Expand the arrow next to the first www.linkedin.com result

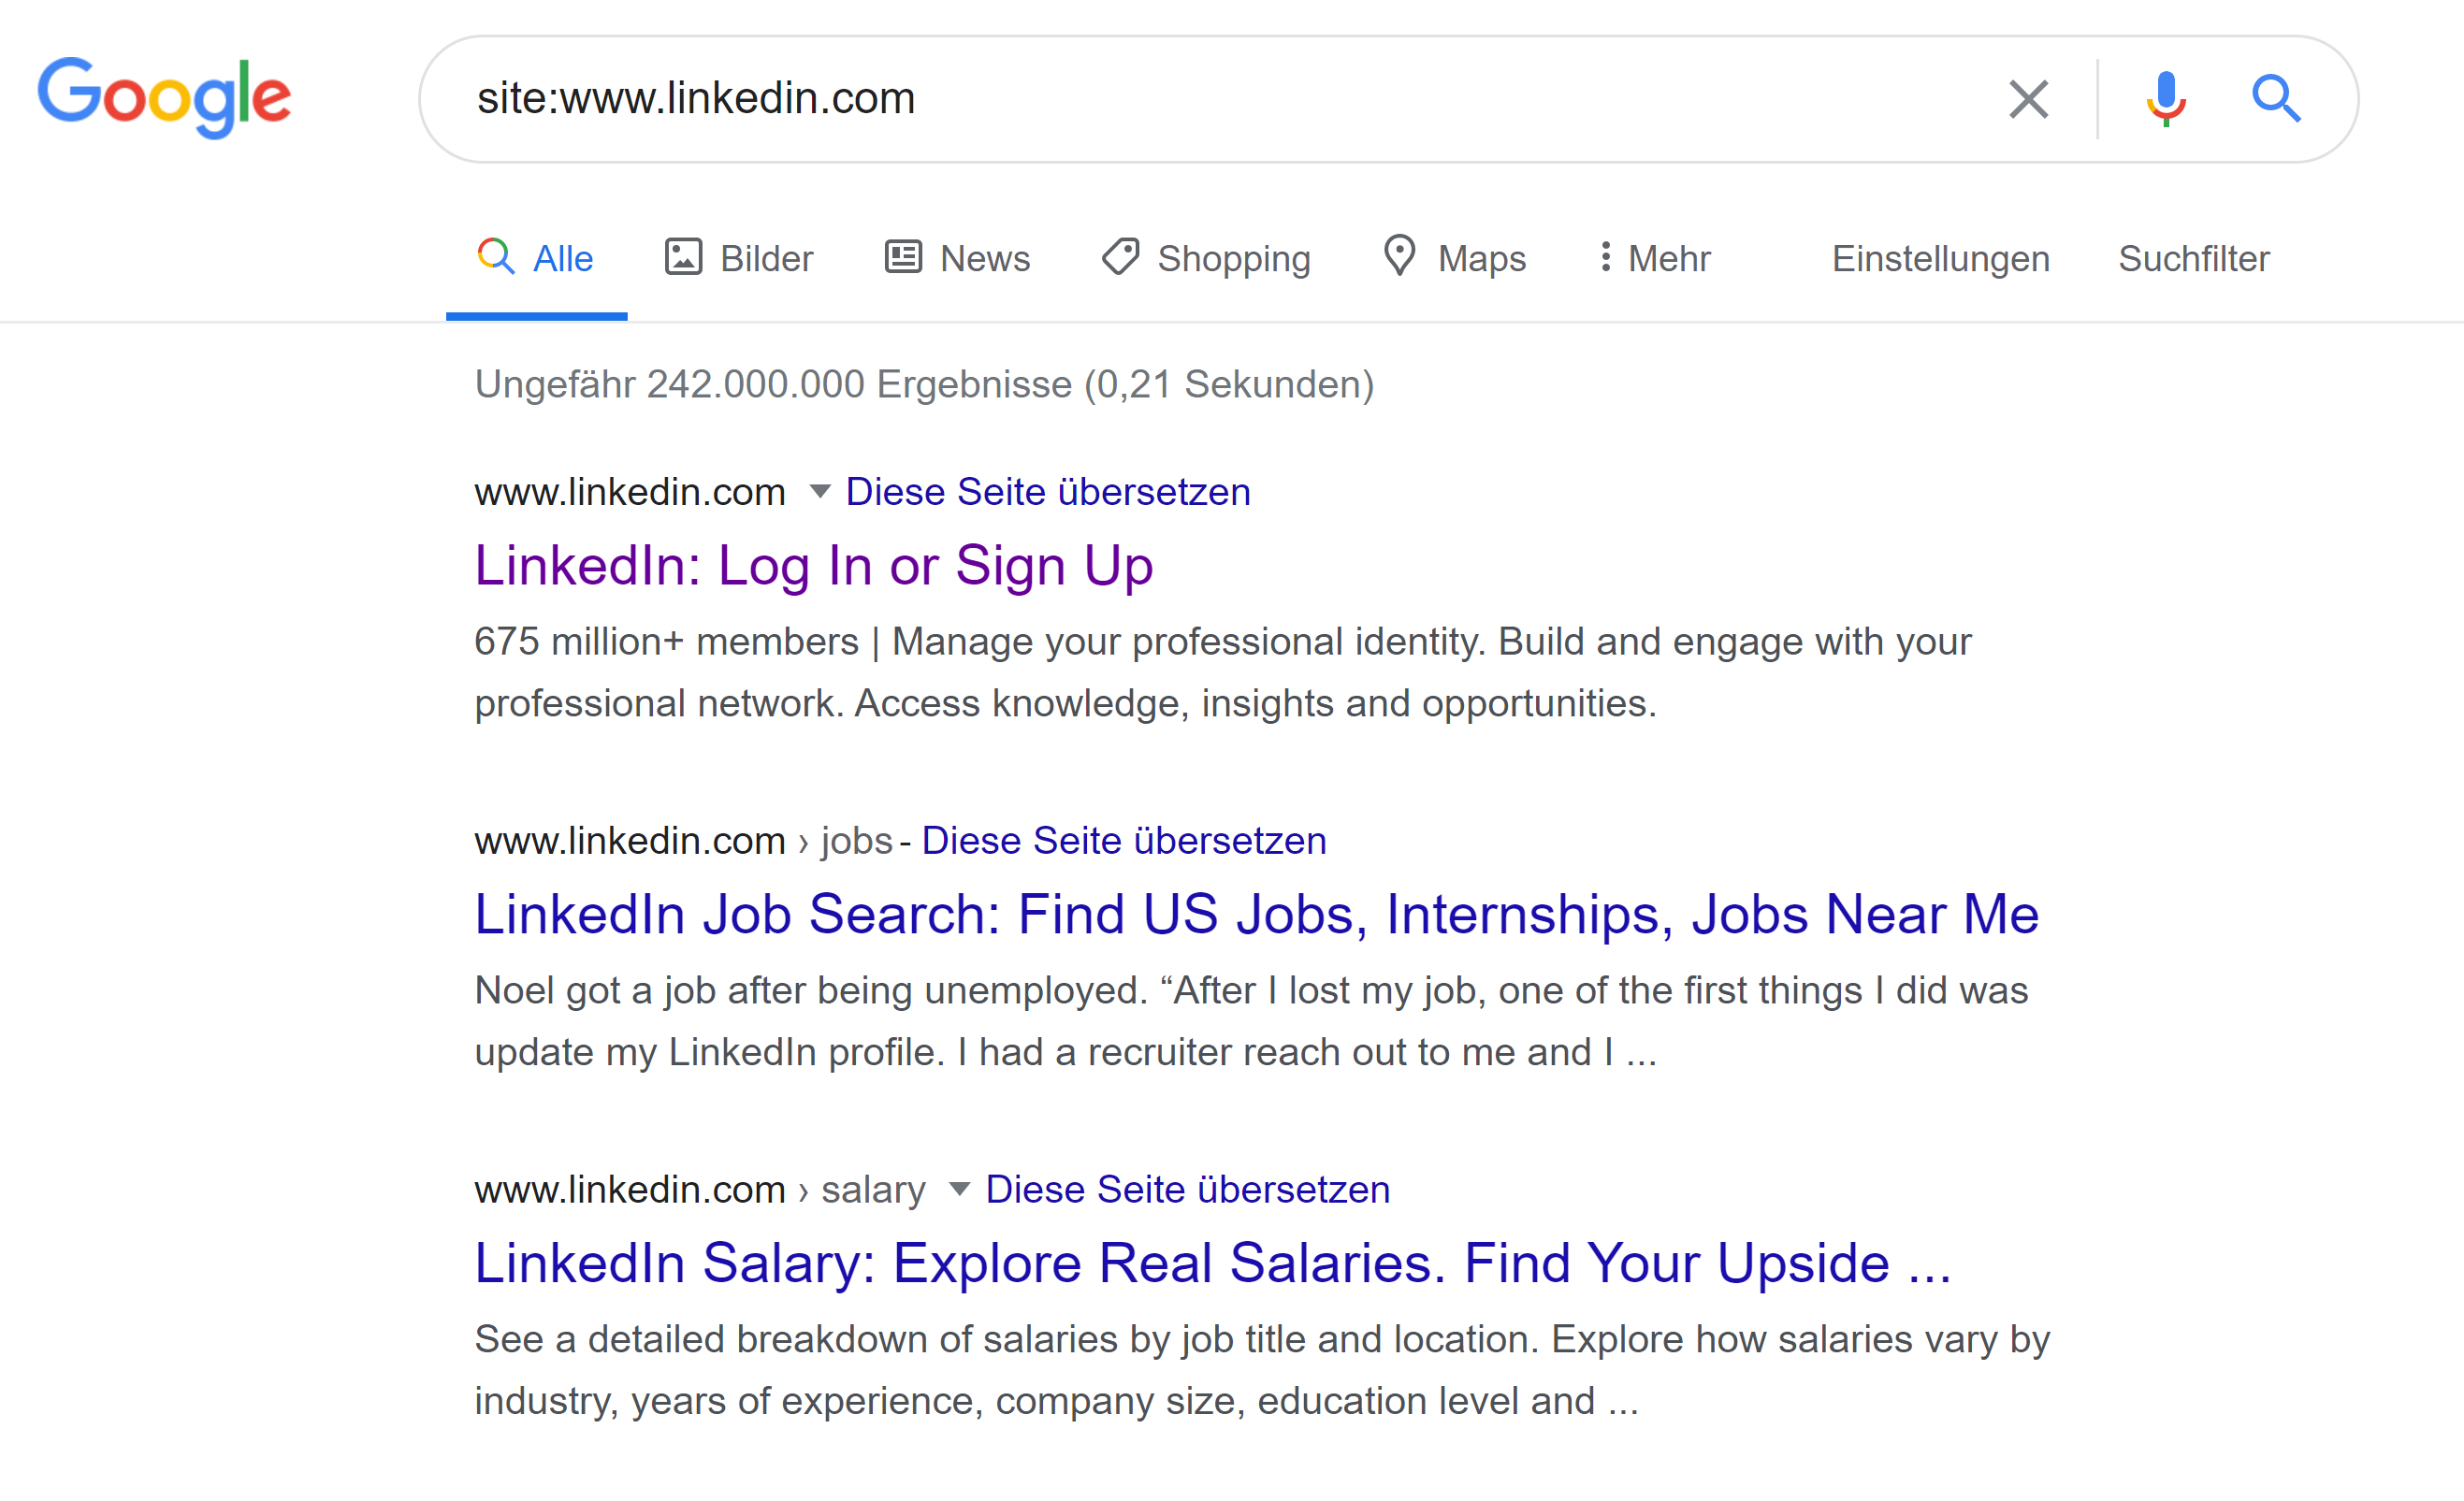click(x=819, y=491)
